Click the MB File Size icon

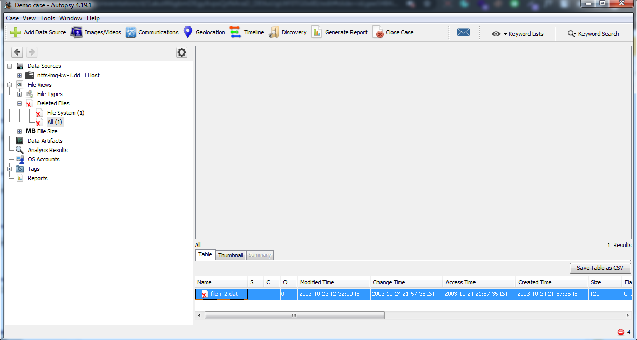click(x=31, y=131)
